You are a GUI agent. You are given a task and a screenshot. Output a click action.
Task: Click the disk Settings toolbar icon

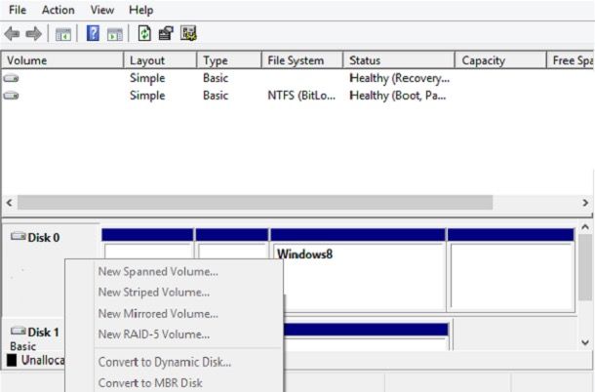[188, 33]
